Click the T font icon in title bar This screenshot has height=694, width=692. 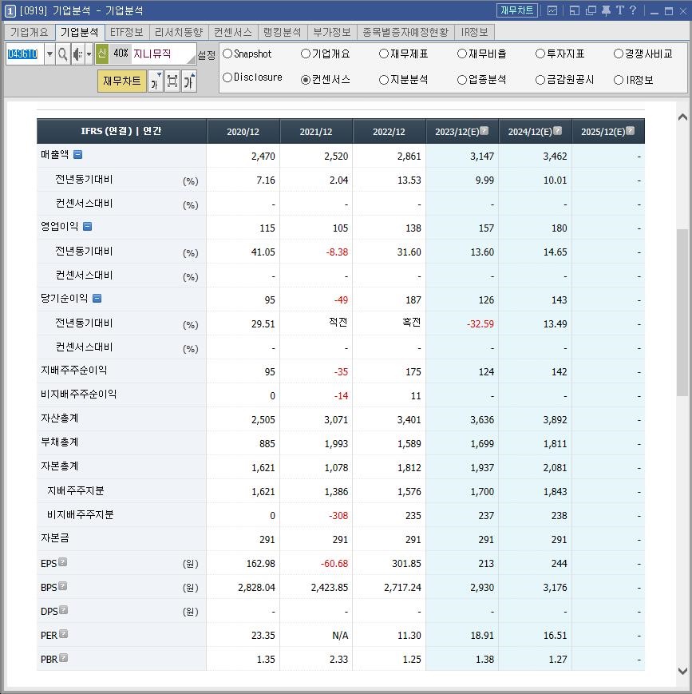[x=620, y=10]
